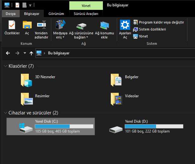Click Ayarları Aç label

coord(125,35)
